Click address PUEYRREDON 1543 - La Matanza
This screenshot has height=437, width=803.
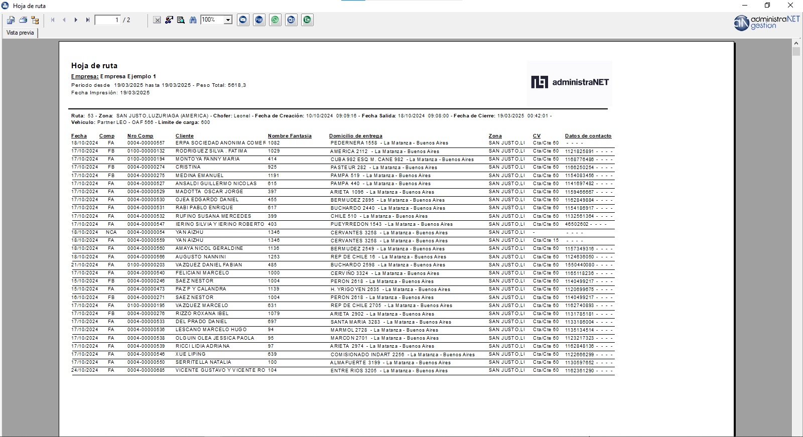click(391, 224)
